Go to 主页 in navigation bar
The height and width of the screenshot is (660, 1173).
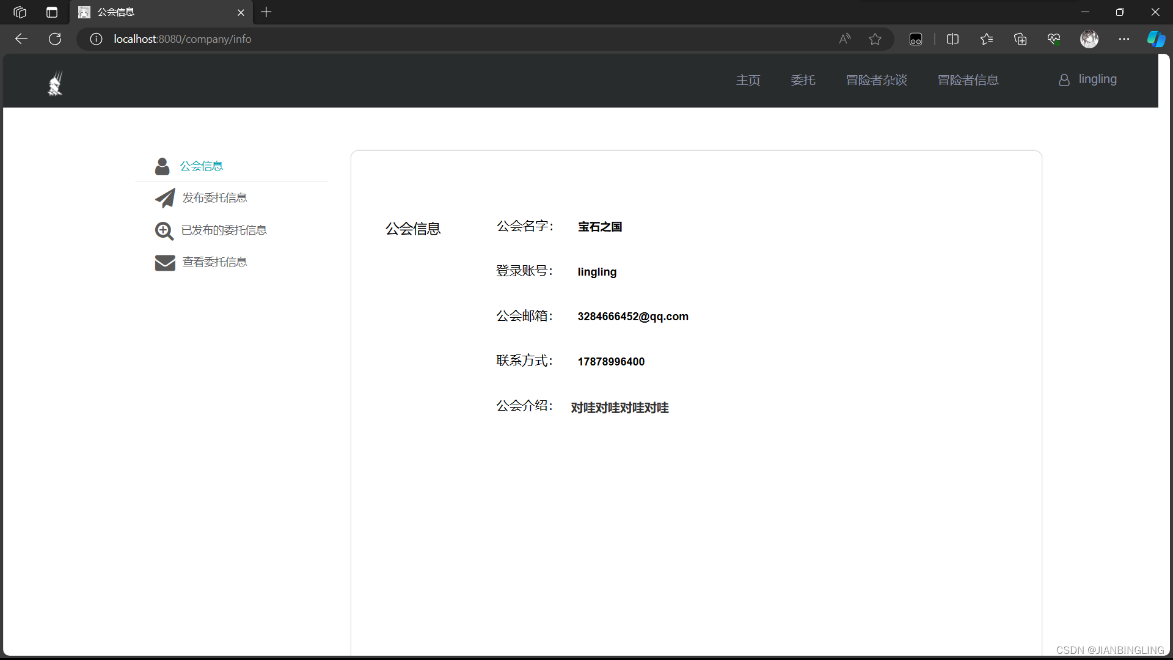[748, 80]
